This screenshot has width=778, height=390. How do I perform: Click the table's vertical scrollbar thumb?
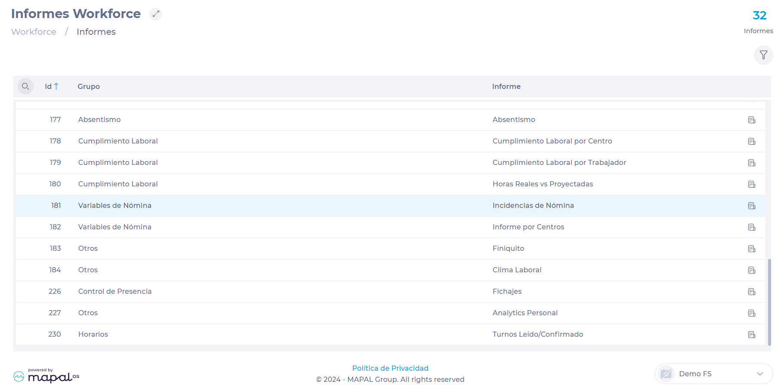click(x=769, y=302)
